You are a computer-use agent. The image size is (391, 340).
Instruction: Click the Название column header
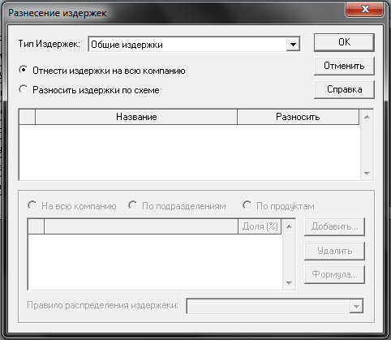click(136, 117)
